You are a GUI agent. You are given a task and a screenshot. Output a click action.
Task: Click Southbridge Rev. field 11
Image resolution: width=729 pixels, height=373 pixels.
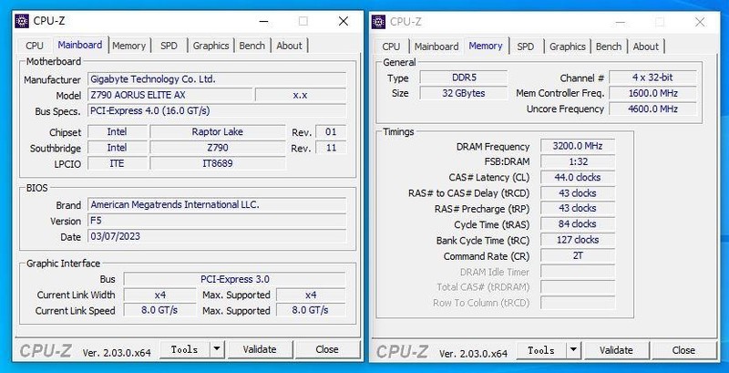[331, 148]
